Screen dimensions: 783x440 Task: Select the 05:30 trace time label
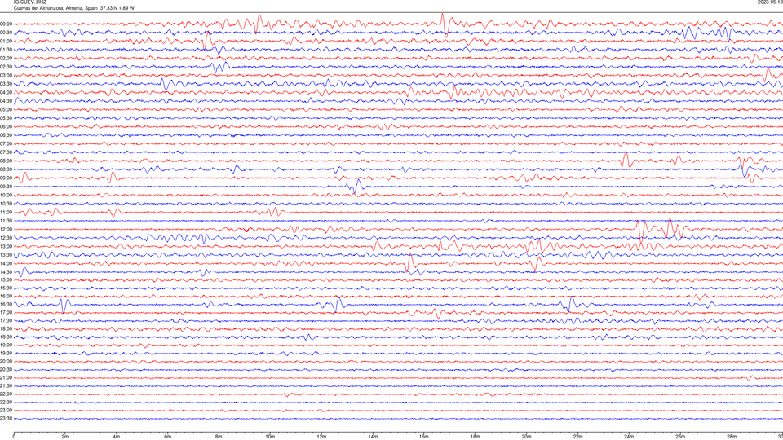[6, 118]
